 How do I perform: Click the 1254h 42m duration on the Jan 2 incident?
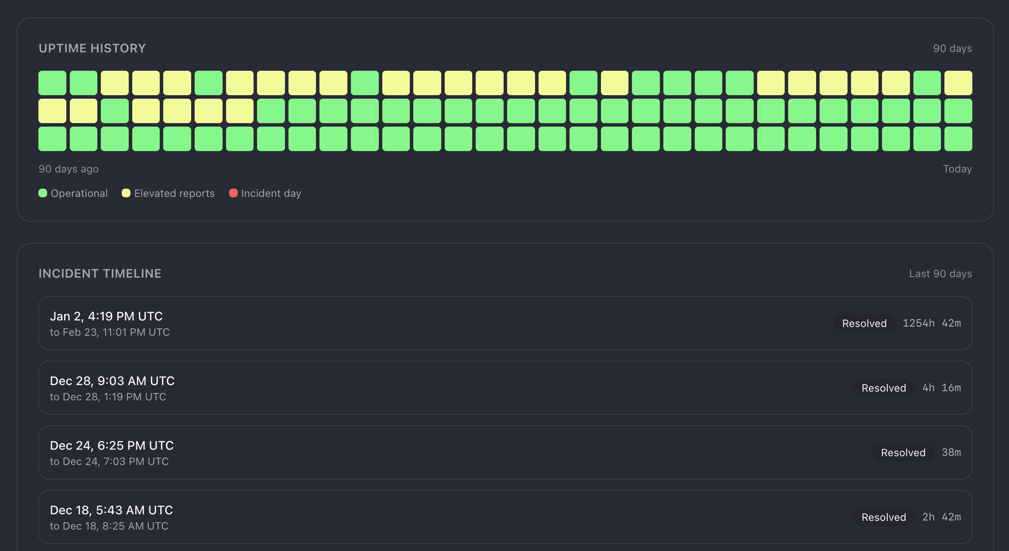pyautogui.click(x=932, y=323)
